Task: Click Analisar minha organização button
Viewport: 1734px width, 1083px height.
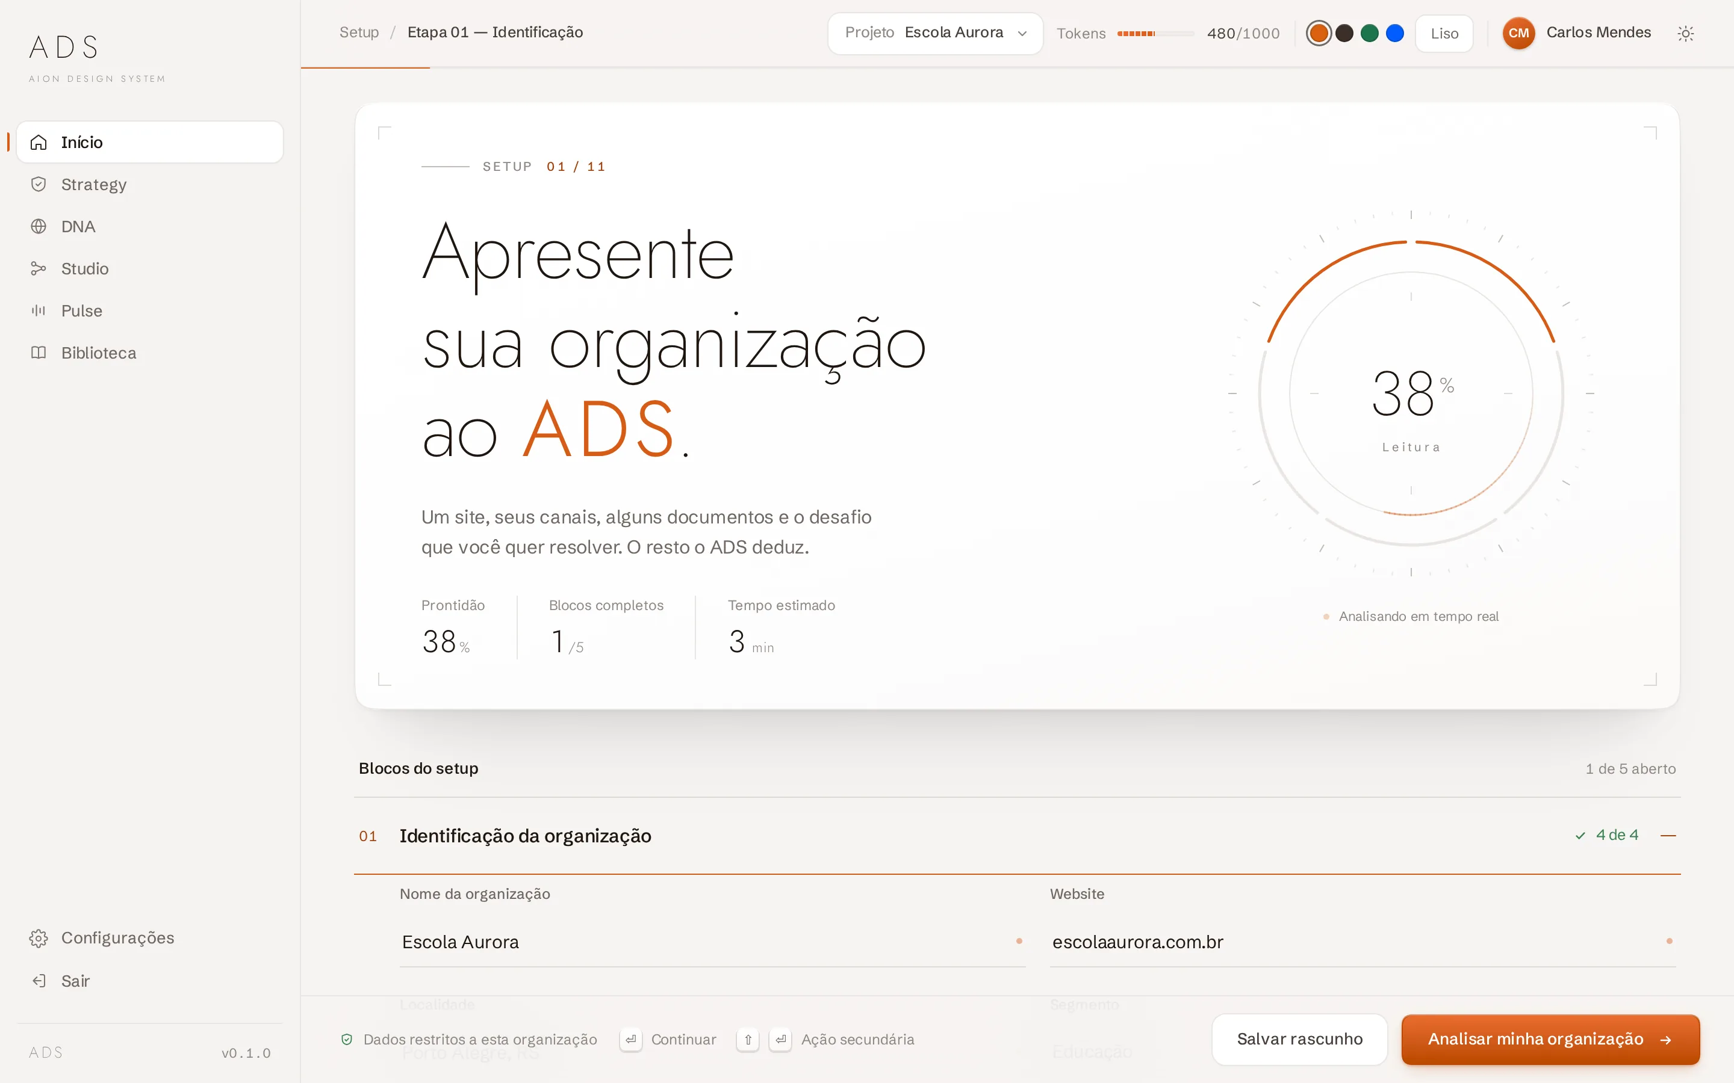Action: point(1550,1039)
